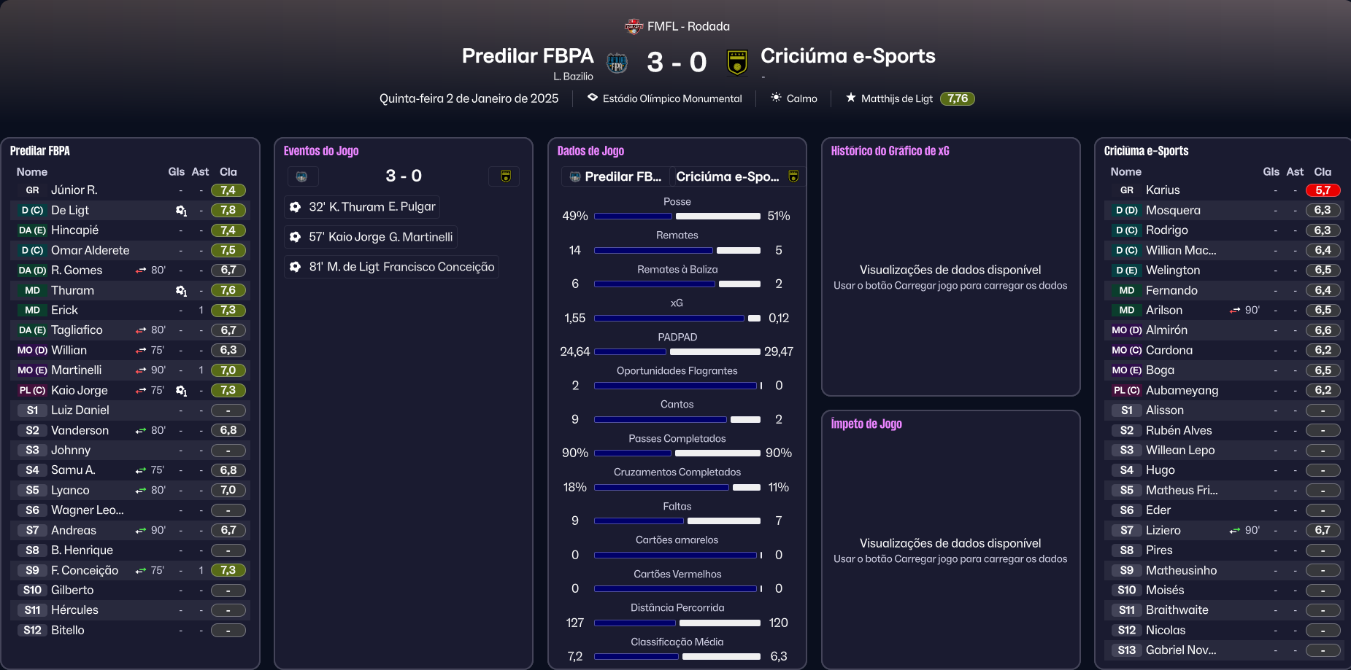Click the FMFL competition logo
The height and width of the screenshot is (670, 1351).
(634, 26)
